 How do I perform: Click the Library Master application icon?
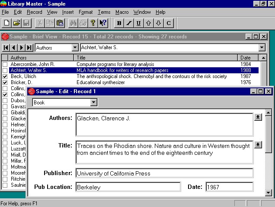[x=3, y=3]
